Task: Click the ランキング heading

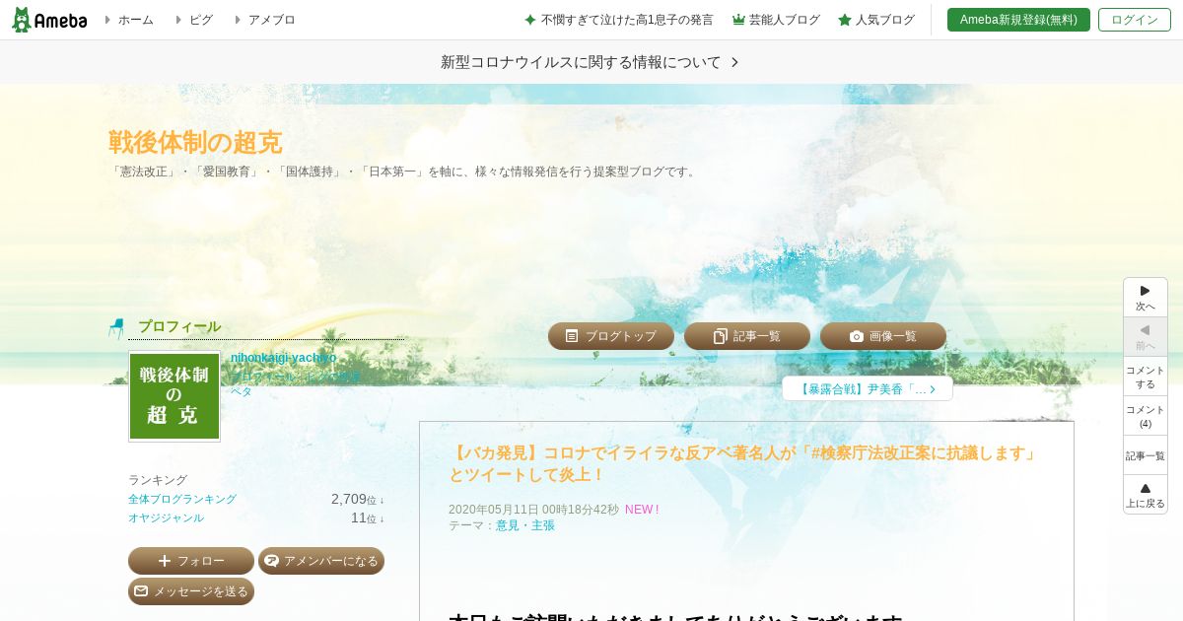Action: (158, 480)
